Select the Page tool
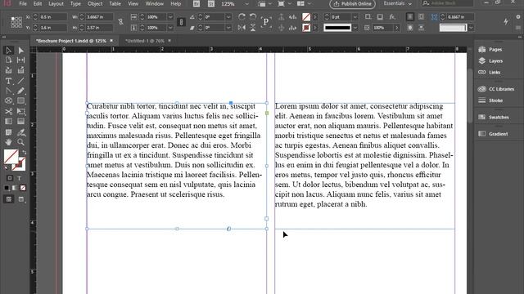 8,60
